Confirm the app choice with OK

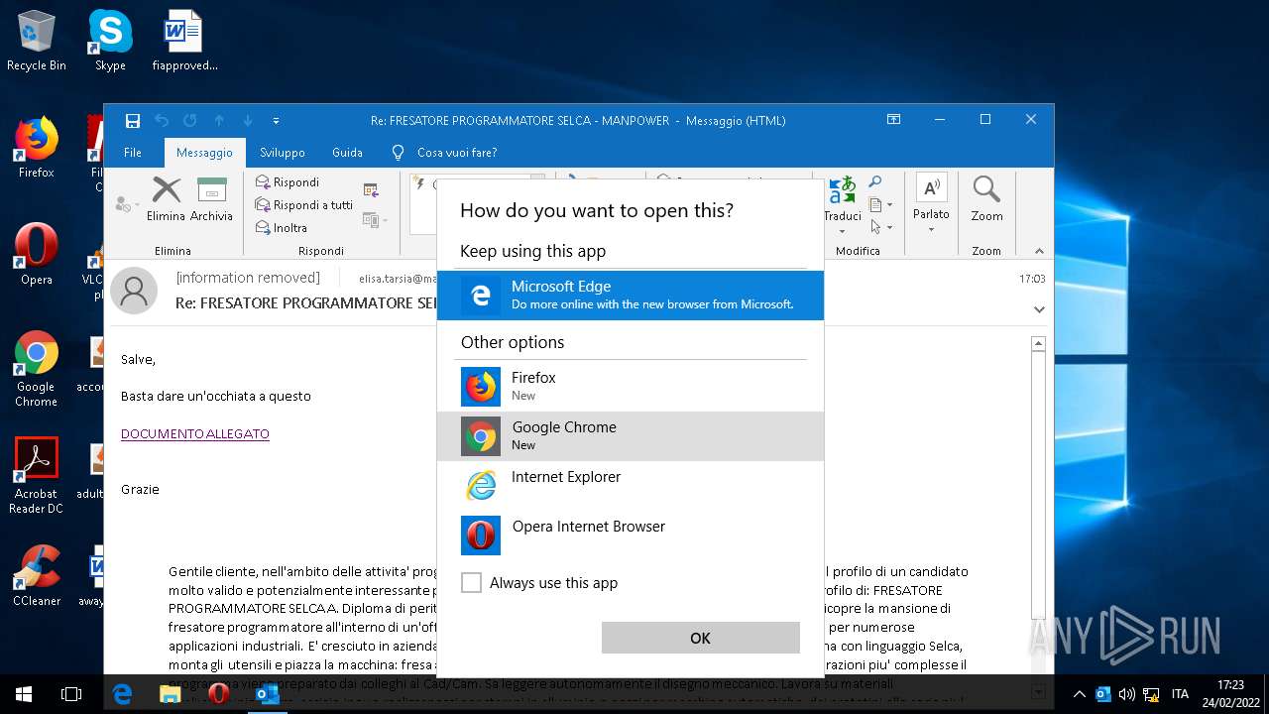(x=700, y=638)
